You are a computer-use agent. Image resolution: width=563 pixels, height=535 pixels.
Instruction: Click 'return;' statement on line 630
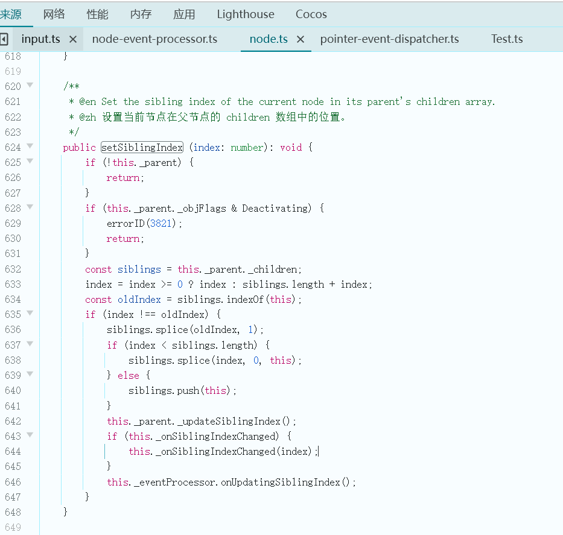click(126, 239)
